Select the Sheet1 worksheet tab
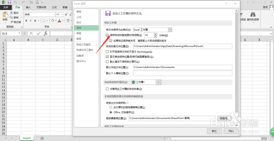 pos(27,138)
